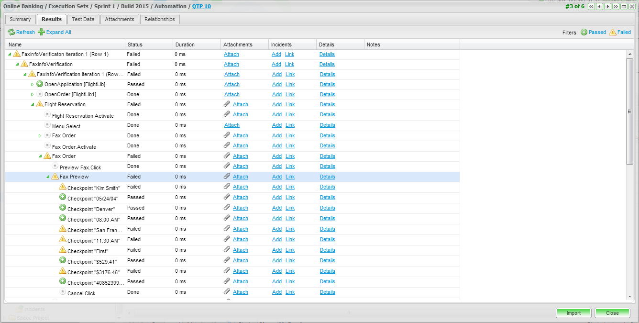Click the paperclip icon in the Fax Preview row
This screenshot has height=323, width=639.
click(x=227, y=177)
